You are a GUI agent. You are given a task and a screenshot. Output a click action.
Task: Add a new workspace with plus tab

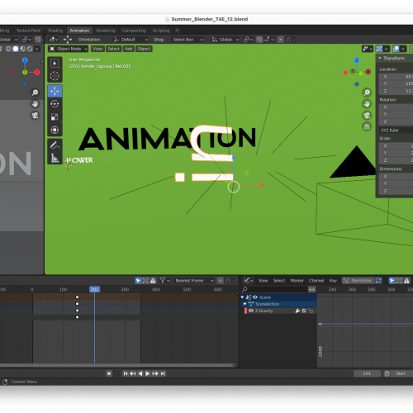pos(177,31)
